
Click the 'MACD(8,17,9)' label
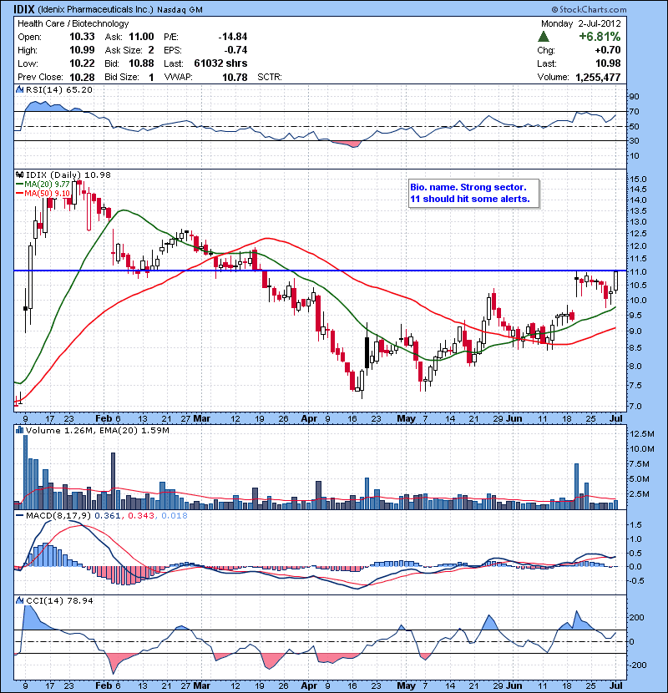[58, 515]
